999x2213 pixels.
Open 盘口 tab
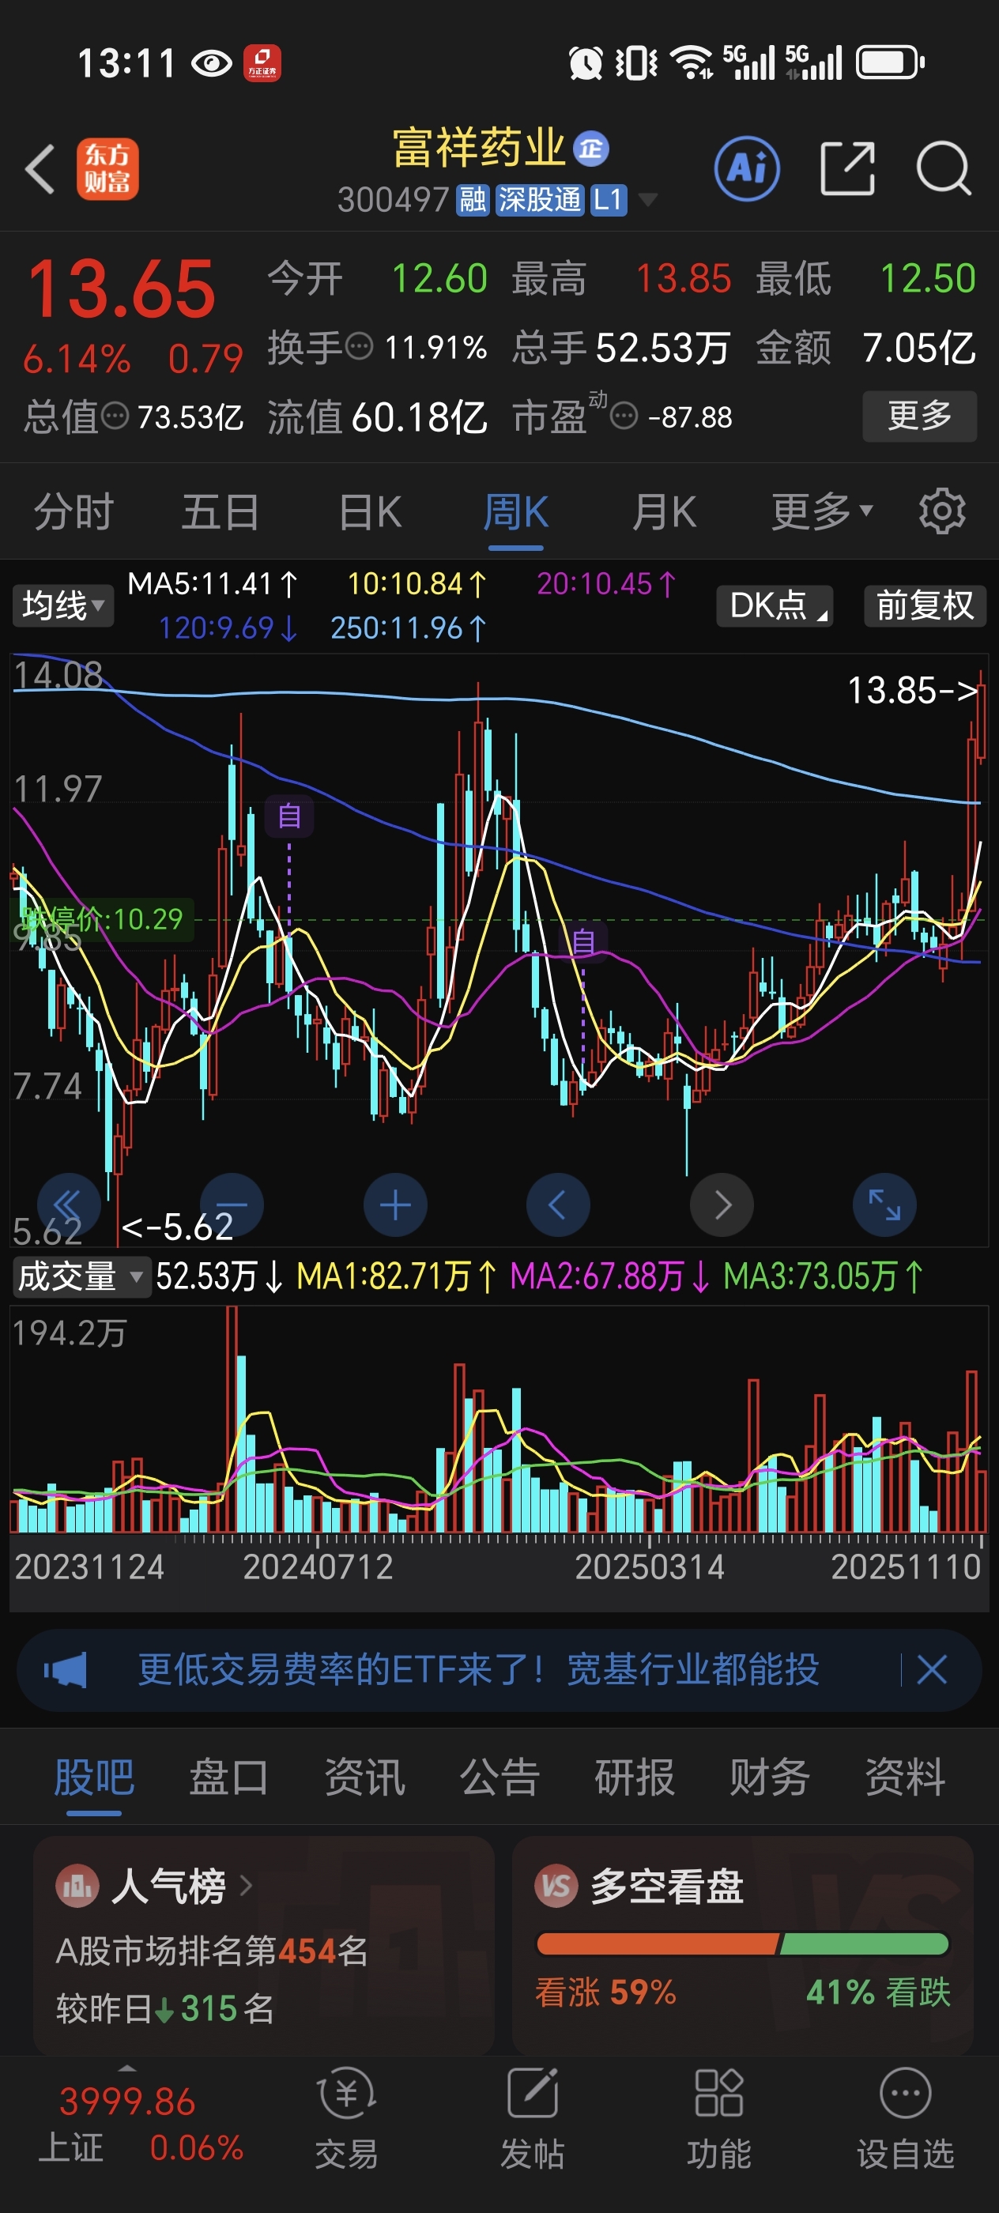(228, 1777)
